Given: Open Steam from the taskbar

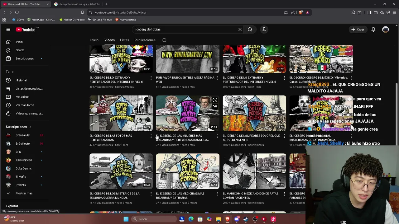Looking at the screenshot, I should point(246,219).
